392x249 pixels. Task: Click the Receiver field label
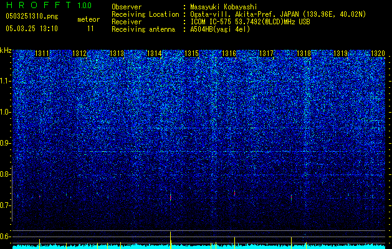127,22
